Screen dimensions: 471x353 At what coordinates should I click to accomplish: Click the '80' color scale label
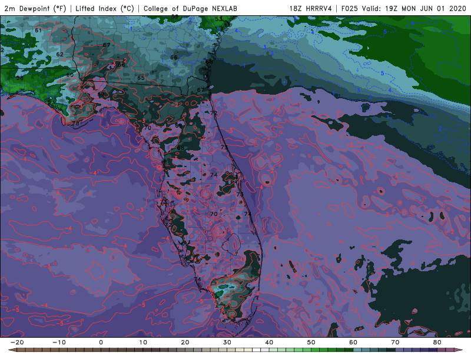pos(437,342)
